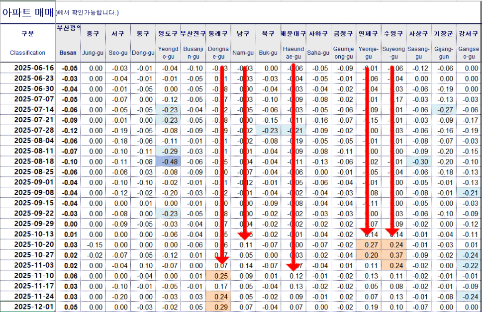
Task: Click the dark blue -0.48 Yeongdo-gu cell
Action: coord(168,161)
